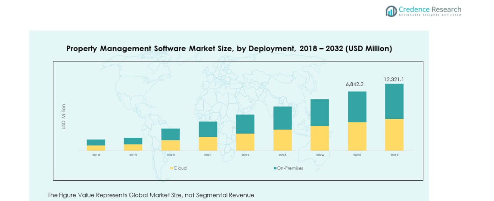This screenshot has width=494, height=201.
Task: Click the 2020 Cloud bar segment
Action: point(171,145)
